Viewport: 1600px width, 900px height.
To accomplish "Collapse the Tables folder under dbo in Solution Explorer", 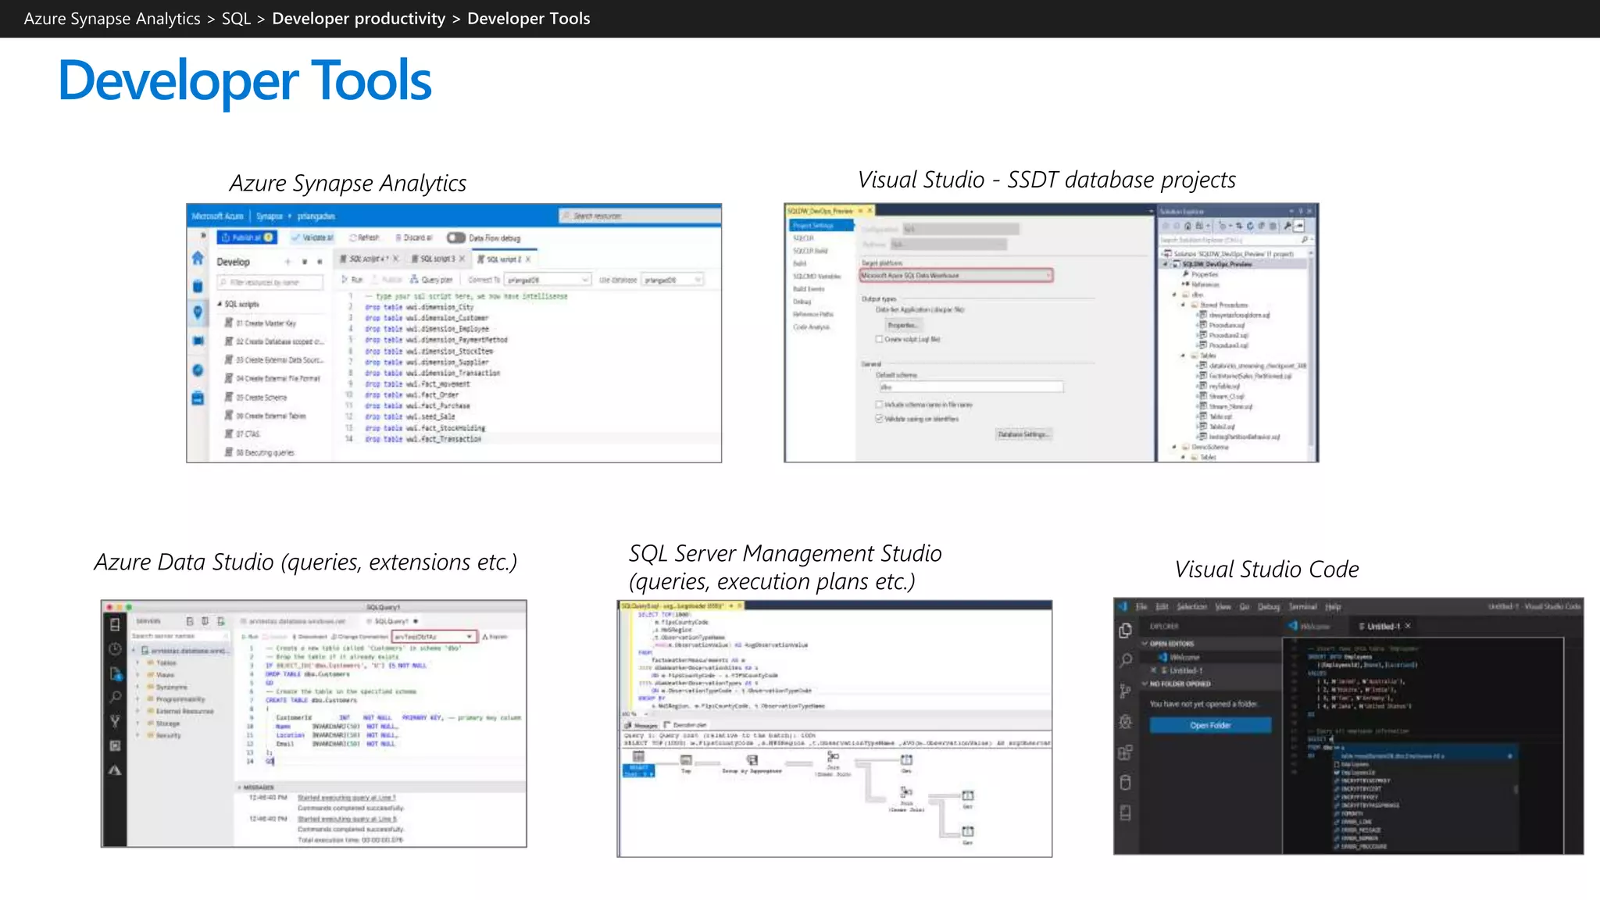I will pyautogui.click(x=1184, y=355).
